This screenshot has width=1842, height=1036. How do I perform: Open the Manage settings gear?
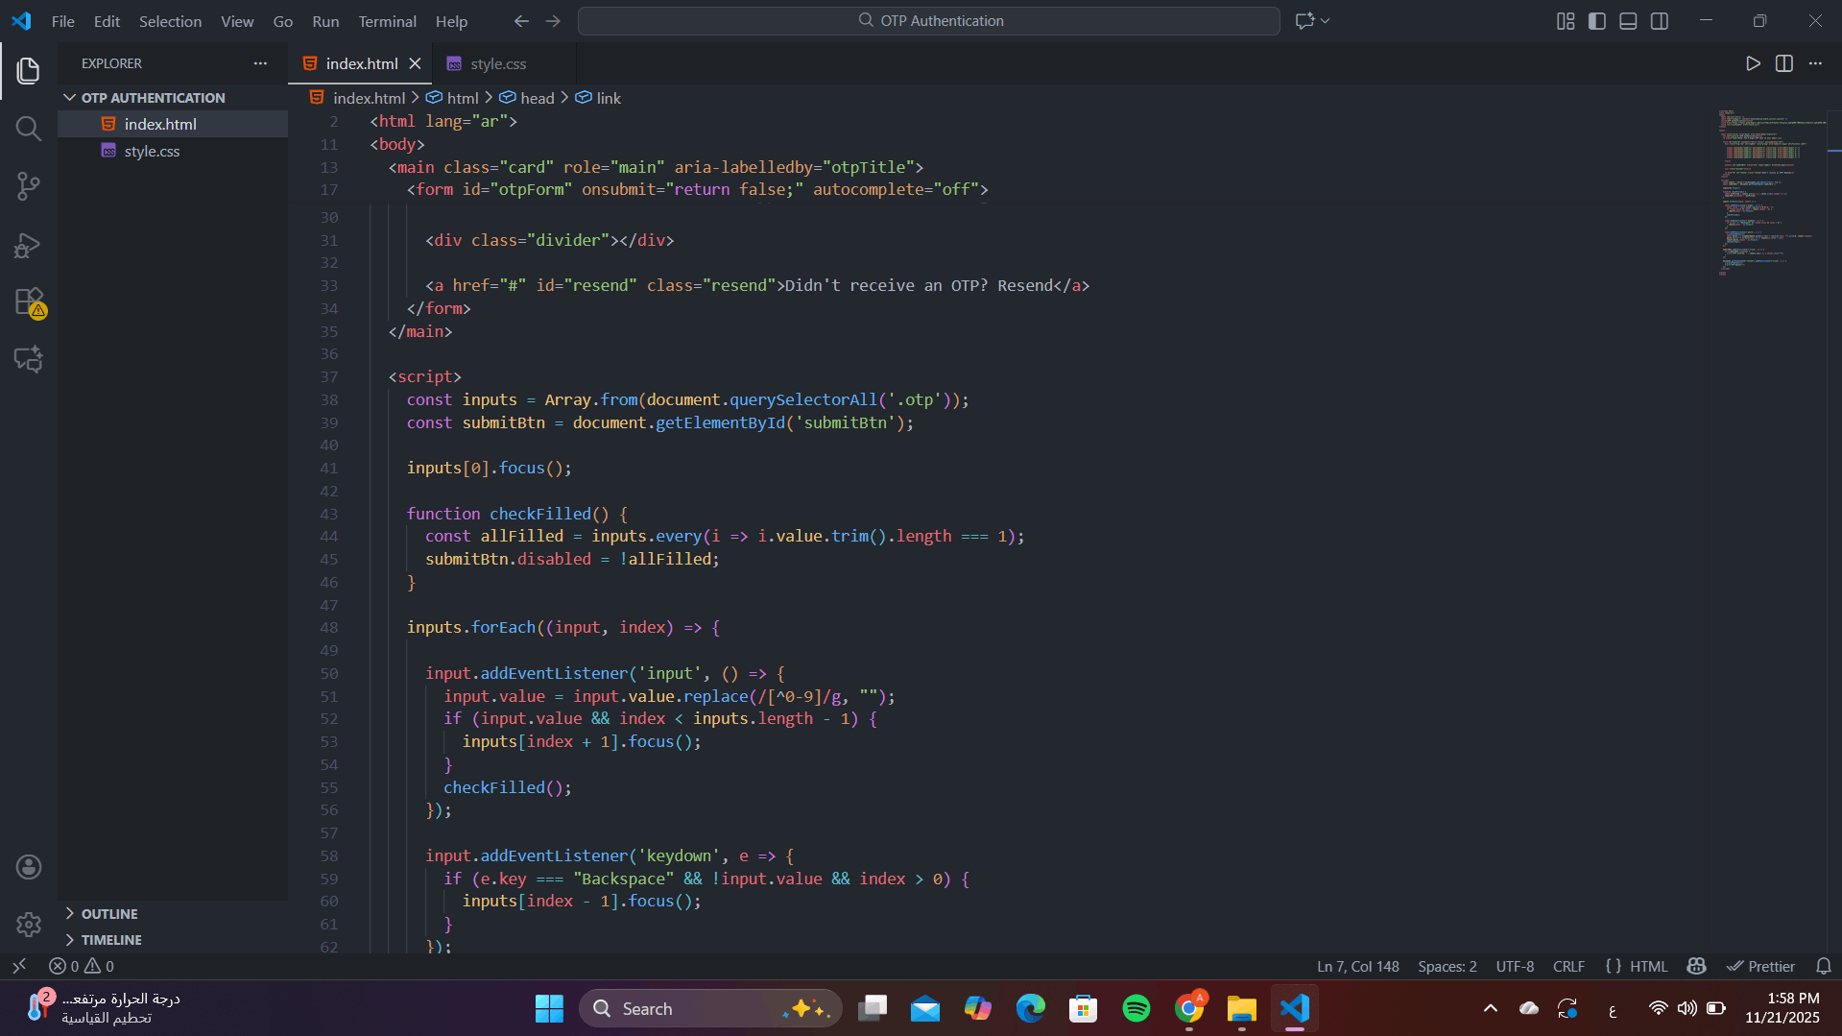(x=29, y=924)
